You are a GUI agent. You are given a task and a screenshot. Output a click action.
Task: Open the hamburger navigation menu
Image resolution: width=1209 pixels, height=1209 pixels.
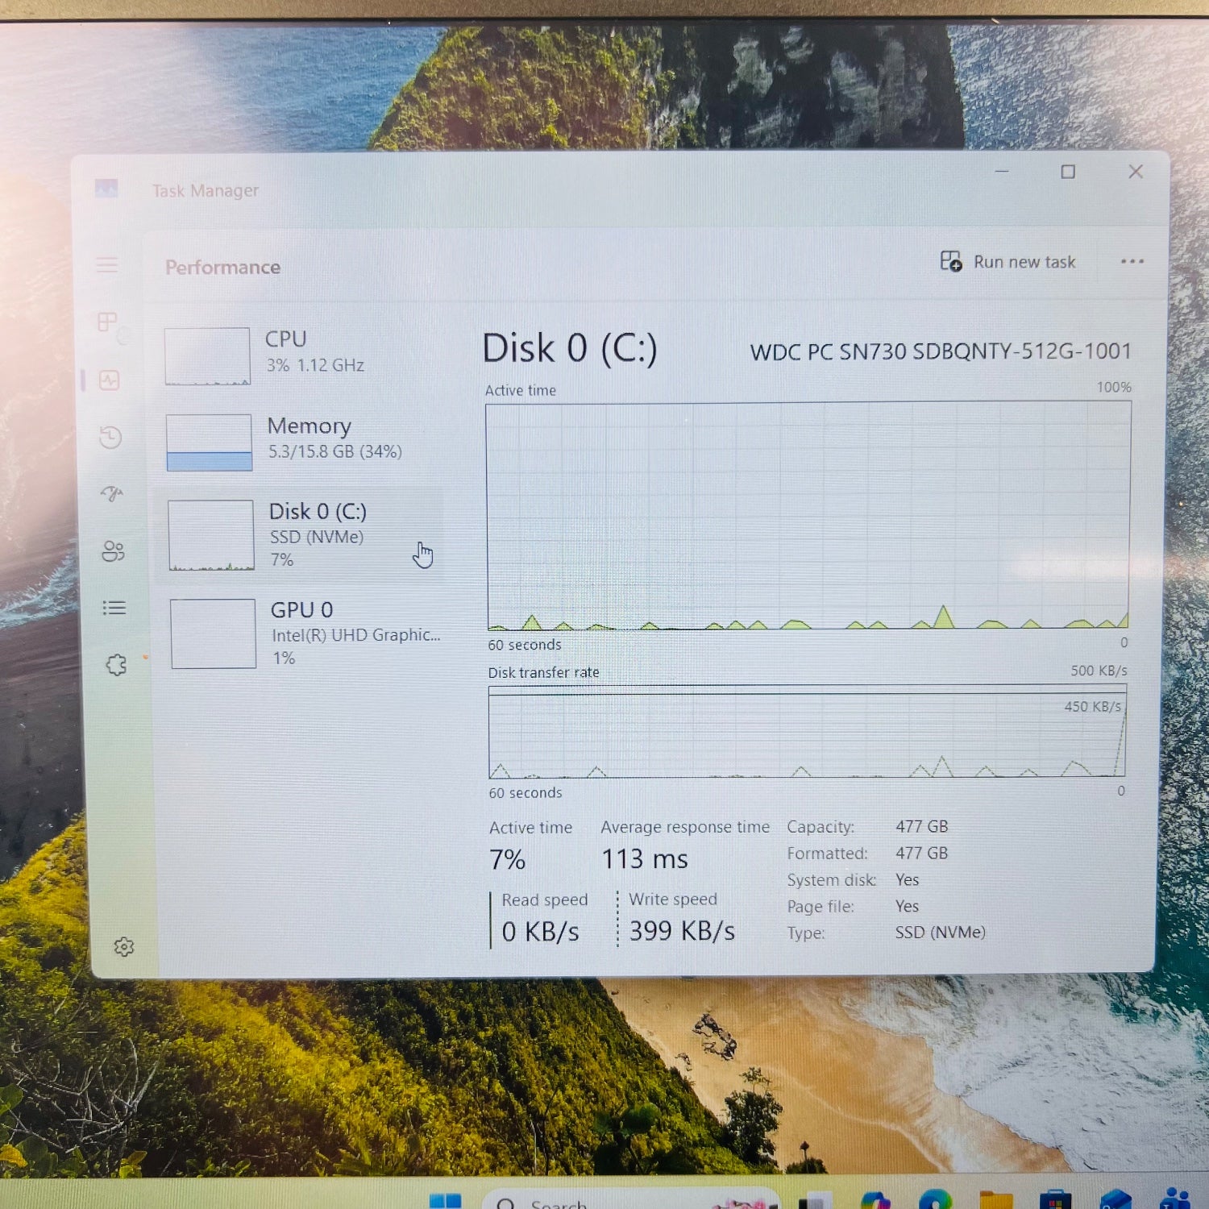107,265
